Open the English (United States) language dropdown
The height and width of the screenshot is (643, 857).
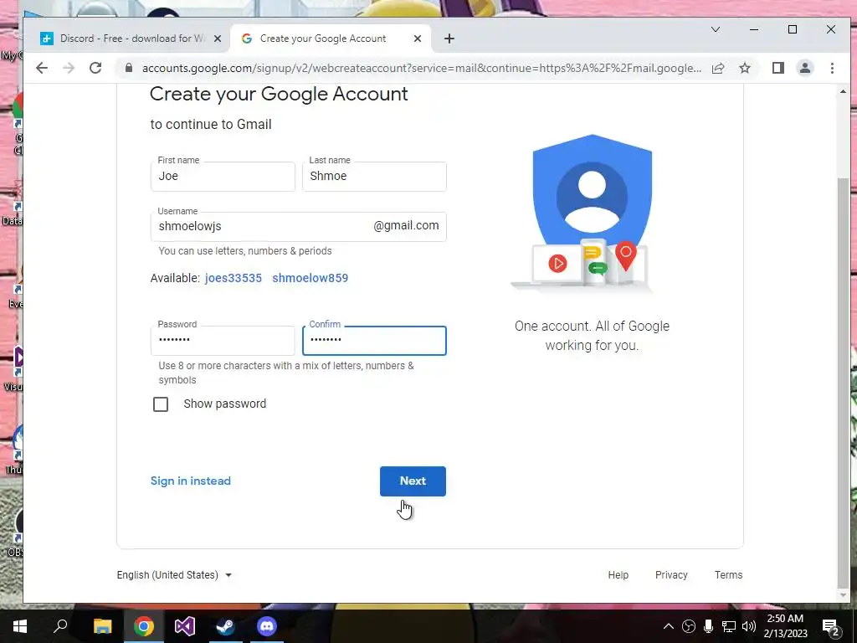point(174,574)
